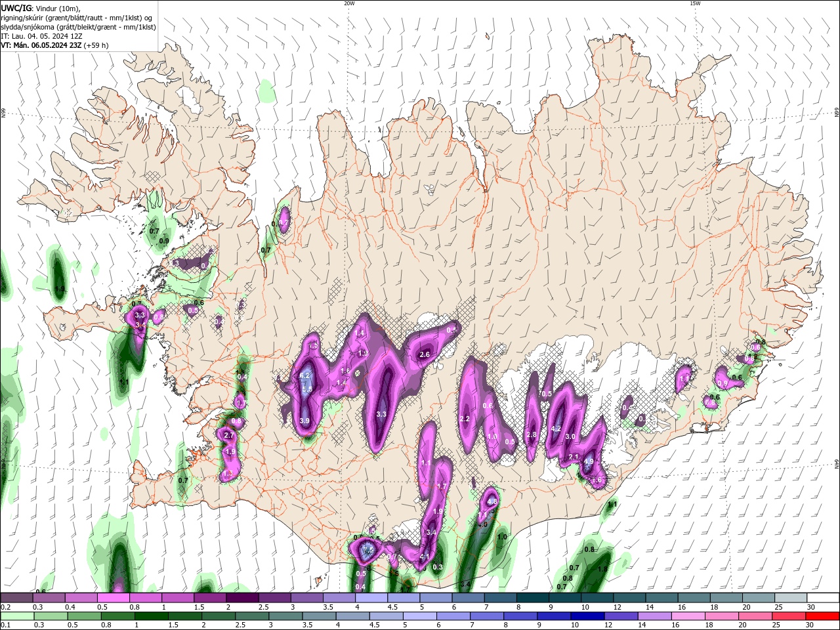This screenshot has height=630, width=840.
Task: Click the 2.6 precipitation value on map
Action: coord(425,354)
